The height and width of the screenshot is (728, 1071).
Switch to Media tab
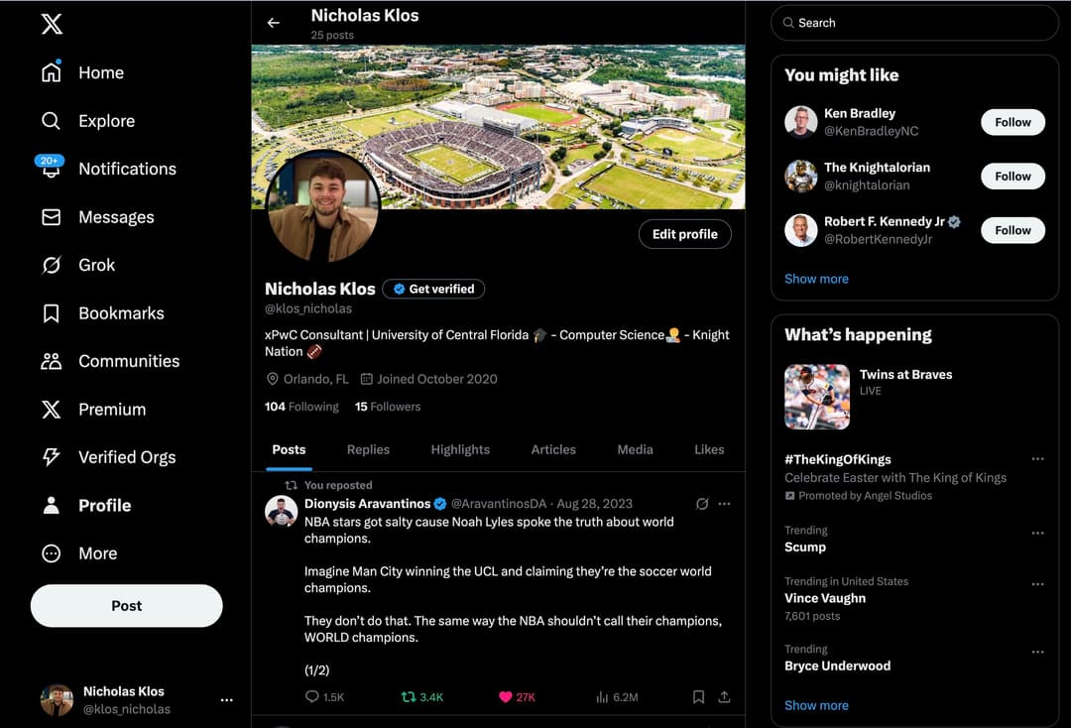636,450
